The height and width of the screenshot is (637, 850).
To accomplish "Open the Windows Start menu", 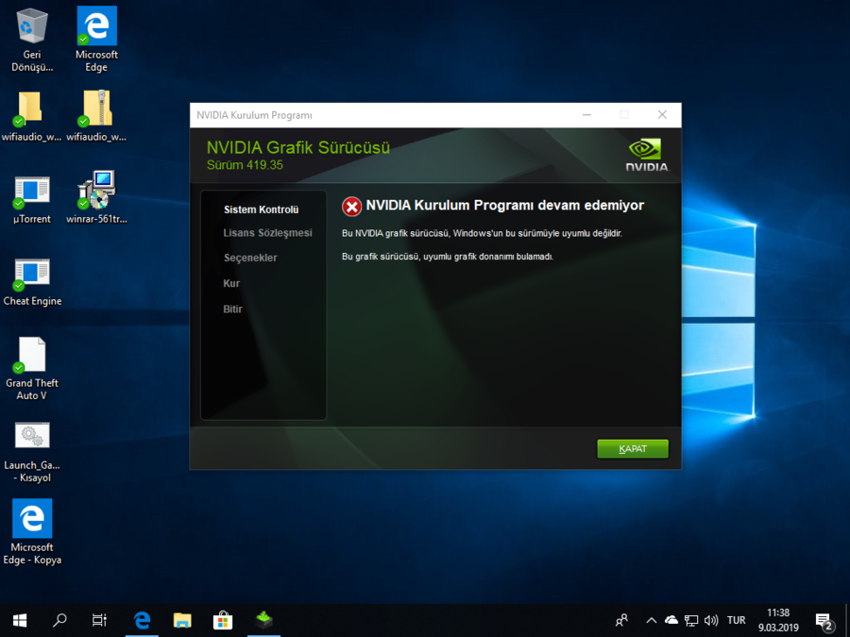I will click(x=20, y=620).
